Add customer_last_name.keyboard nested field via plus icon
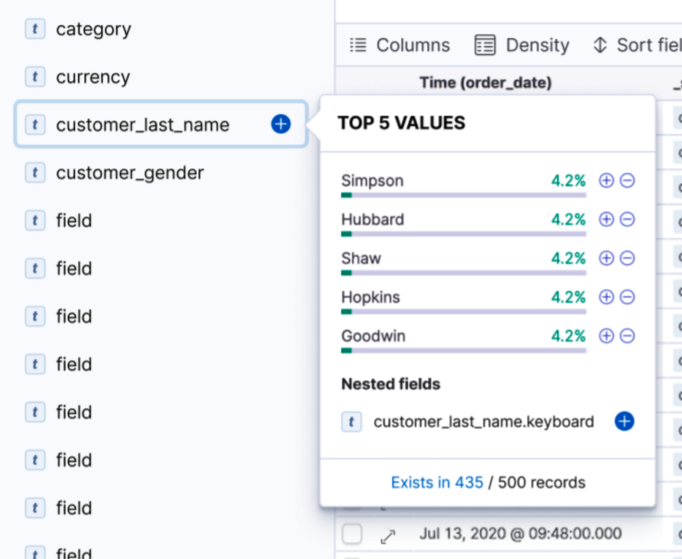 tap(624, 421)
